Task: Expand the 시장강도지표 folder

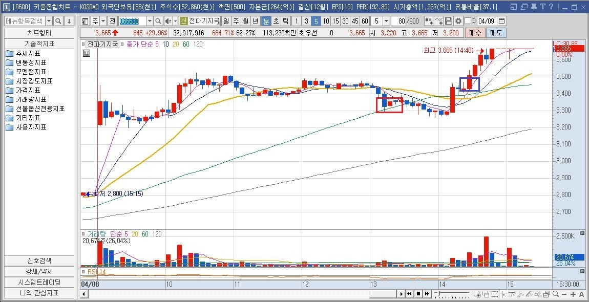Action: pyautogui.click(x=29, y=81)
